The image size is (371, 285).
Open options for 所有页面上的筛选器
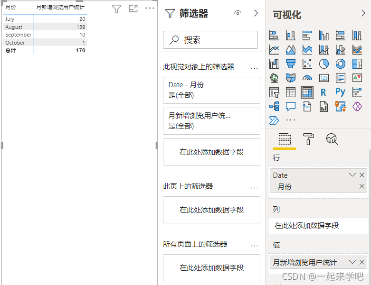(x=254, y=246)
